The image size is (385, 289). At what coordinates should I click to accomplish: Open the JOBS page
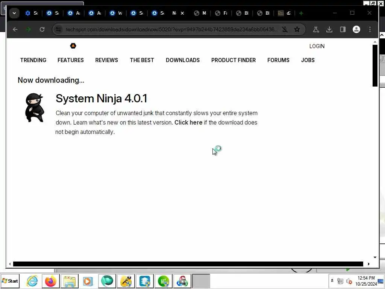[x=308, y=60]
